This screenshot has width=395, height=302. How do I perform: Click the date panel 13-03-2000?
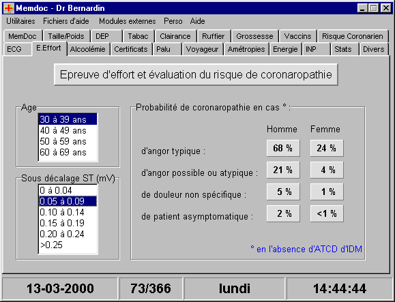point(60,288)
